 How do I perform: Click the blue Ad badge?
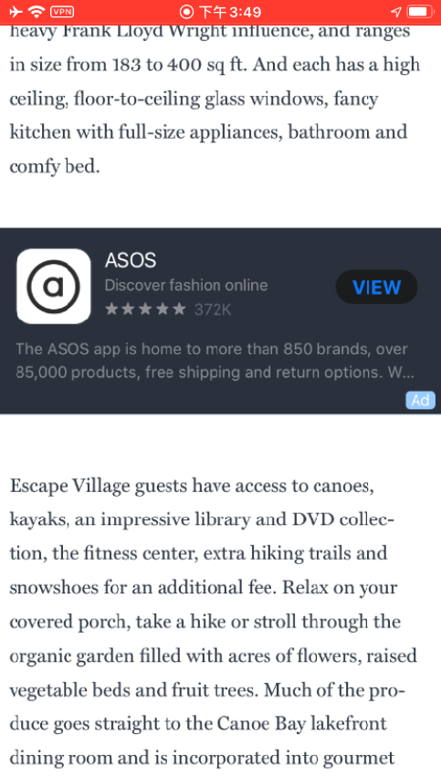(420, 400)
